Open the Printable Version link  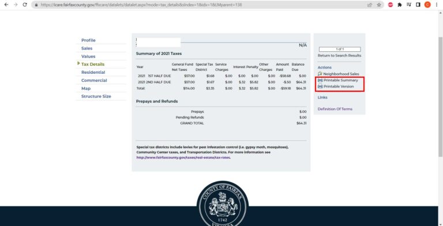(x=339, y=86)
